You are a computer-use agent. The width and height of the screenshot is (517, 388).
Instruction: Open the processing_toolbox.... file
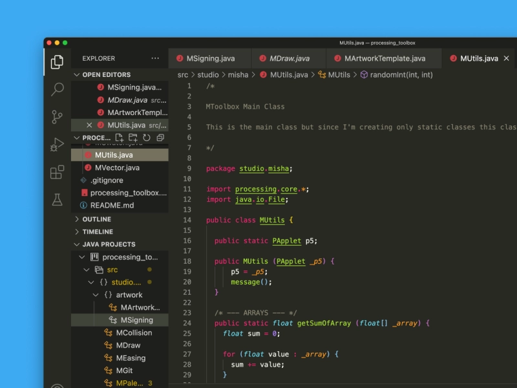tap(120, 193)
